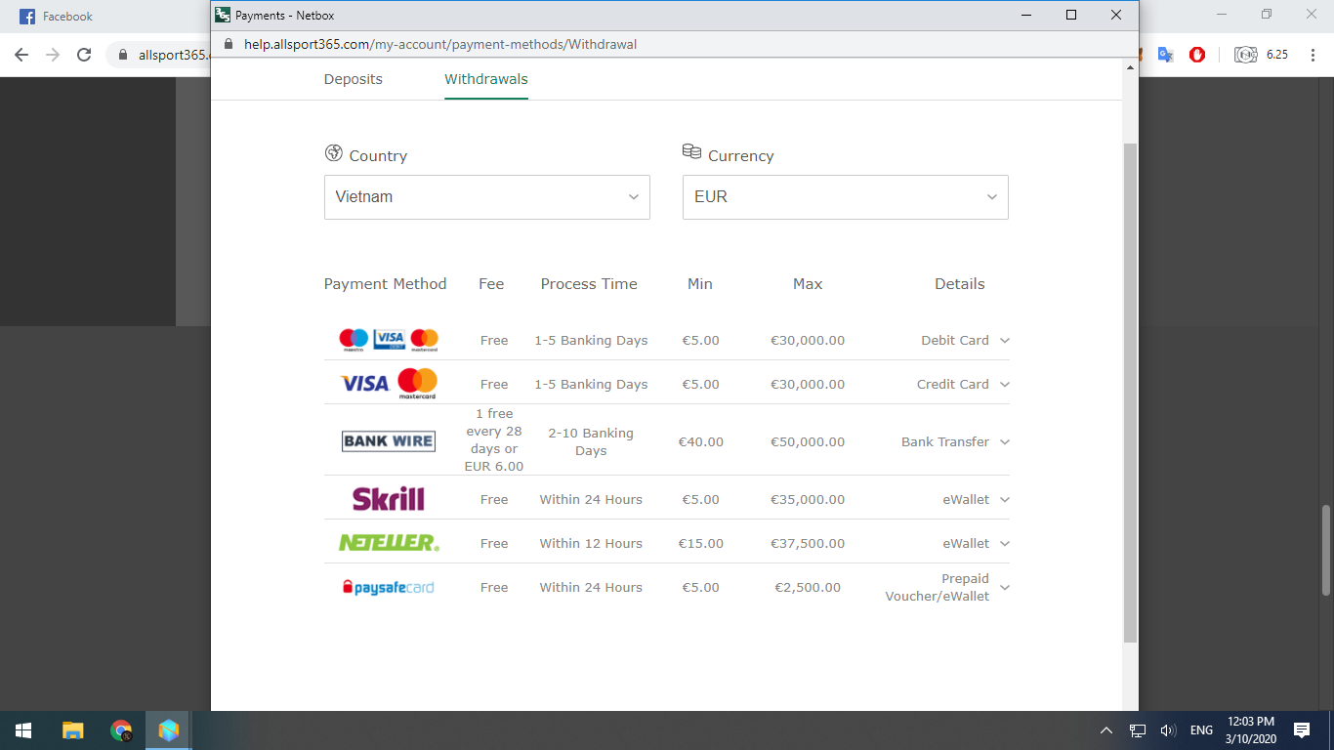Viewport: 1334px width, 750px height.
Task: Open the Country dropdown showing Vietnam
Action: [x=486, y=197]
